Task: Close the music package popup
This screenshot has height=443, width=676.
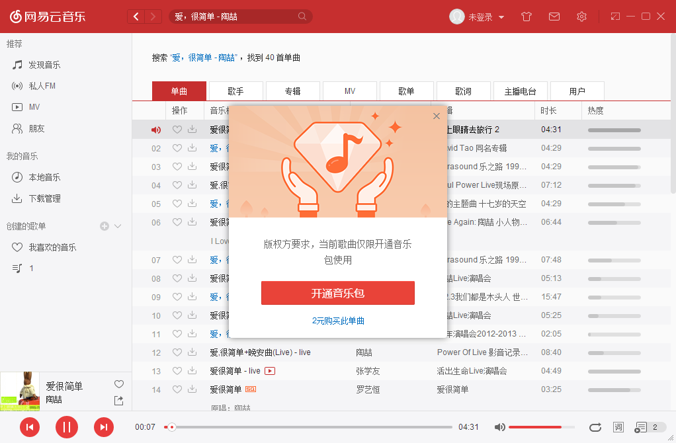Action: pyautogui.click(x=437, y=116)
